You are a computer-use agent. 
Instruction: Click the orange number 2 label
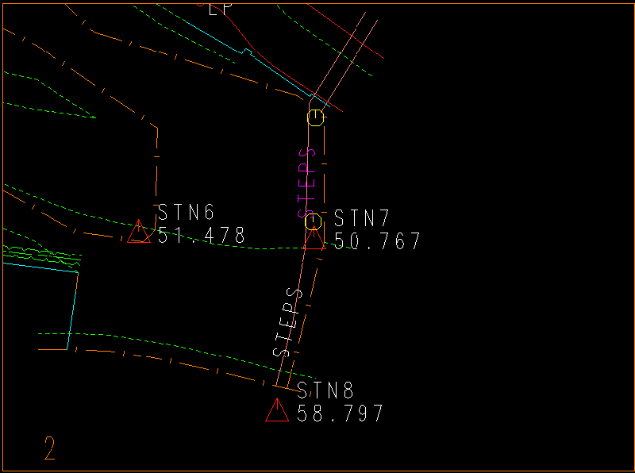tap(50, 449)
